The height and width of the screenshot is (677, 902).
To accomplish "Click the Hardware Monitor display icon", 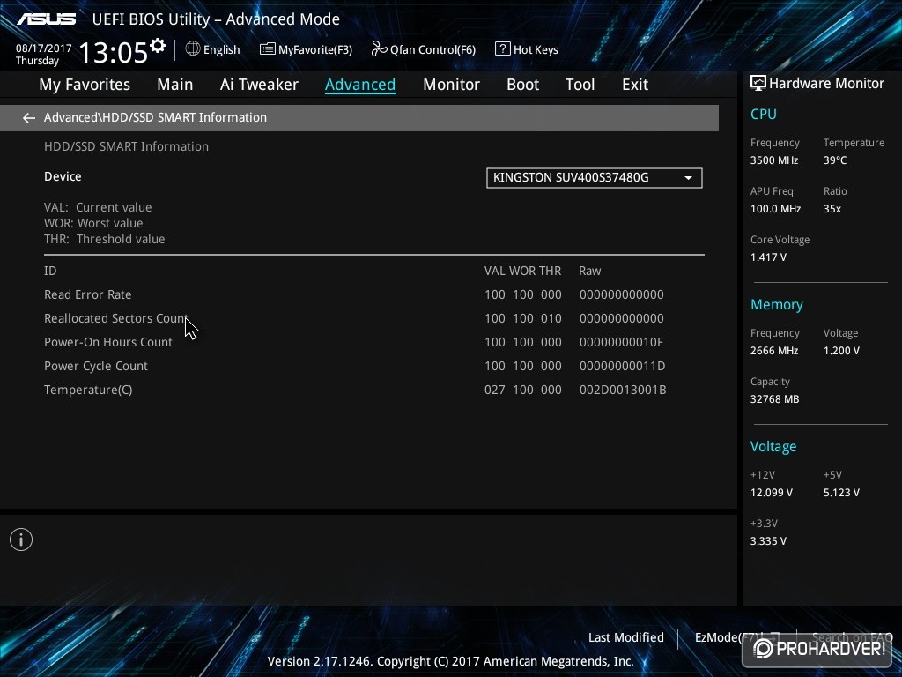I will tap(758, 84).
